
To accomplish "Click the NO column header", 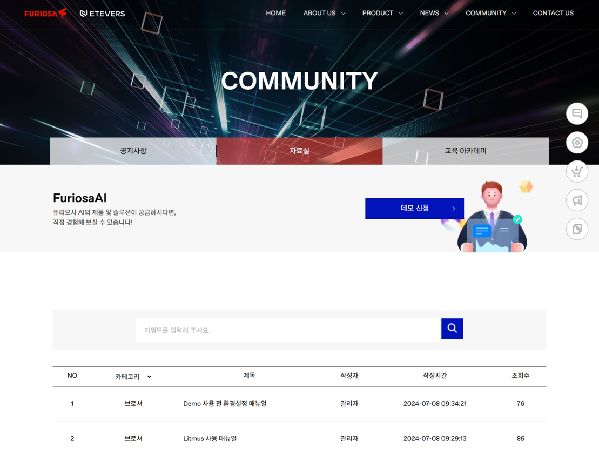I will [72, 376].
